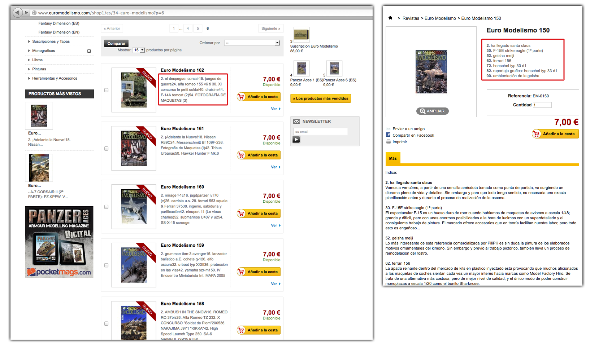Add Euro Modelismo 162 to the cart

[259, 97]
